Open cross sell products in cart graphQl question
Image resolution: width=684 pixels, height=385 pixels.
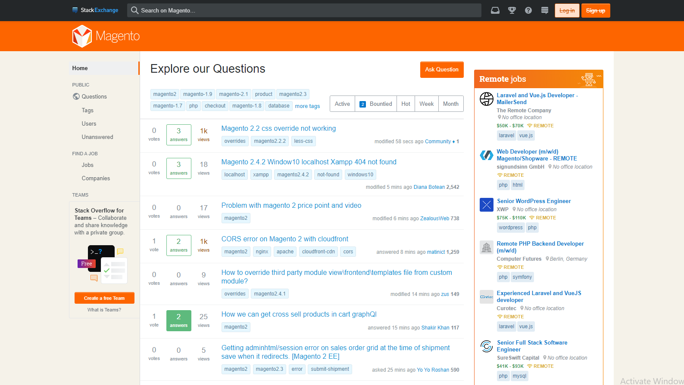299,314
